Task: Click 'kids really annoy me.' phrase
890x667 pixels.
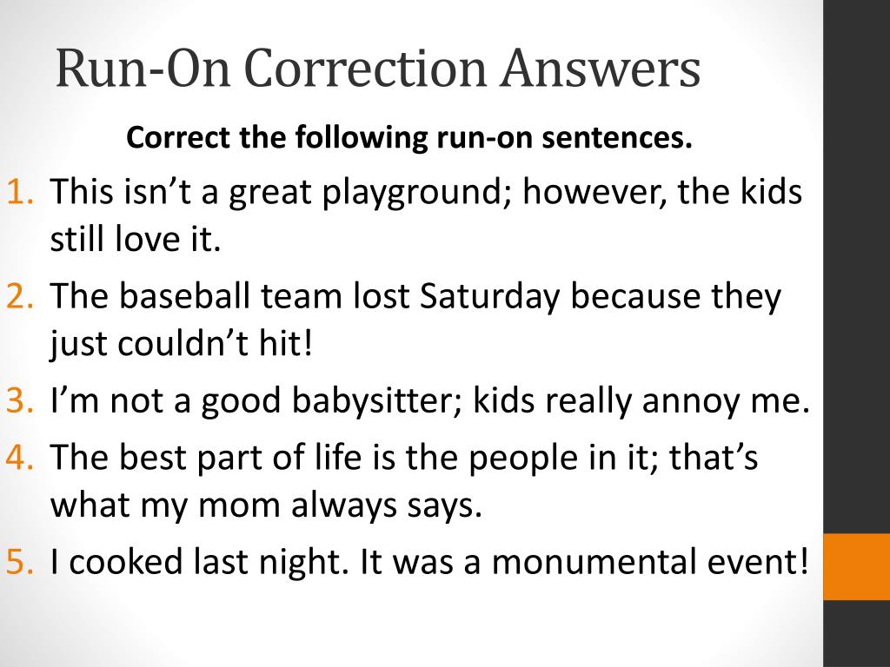Action: coord(641,402)
